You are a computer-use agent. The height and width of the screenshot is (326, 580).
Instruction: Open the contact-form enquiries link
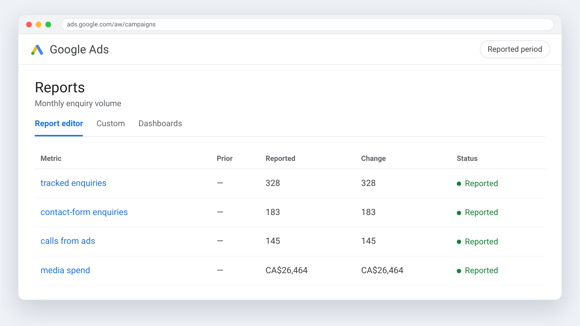click(x=84, y=212)
